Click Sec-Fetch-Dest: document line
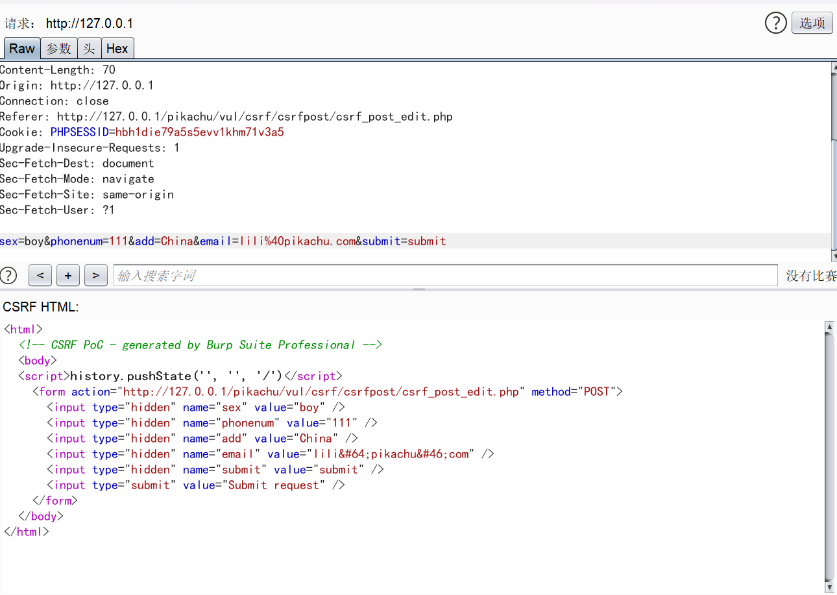Screen dimensions: 837x595 (x=77, y=164)
